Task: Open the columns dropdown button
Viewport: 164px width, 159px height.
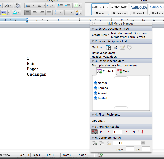Action: 77,5
